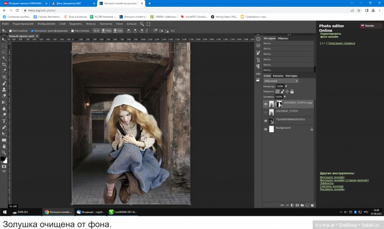Open the Описание сервиса link

coord(342,43)
